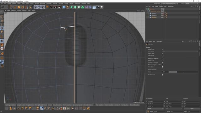Click the coordinate system cube icon

coord(47,7)
